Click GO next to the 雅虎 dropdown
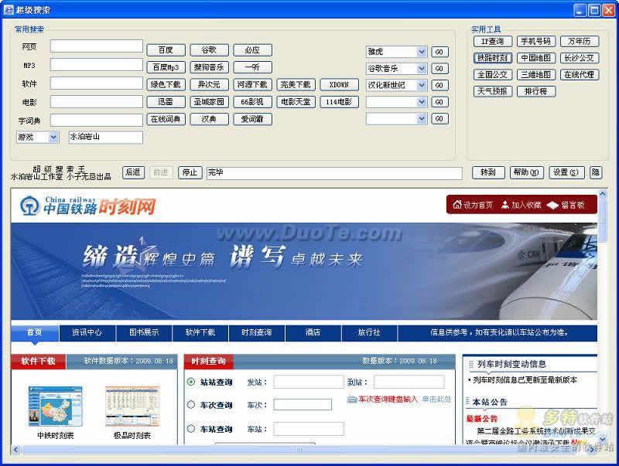The height and width of the screenshot is (466, 619). pos(439,52)
